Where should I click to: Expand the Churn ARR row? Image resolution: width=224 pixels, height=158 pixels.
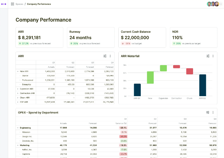click(x=18, y=98)
